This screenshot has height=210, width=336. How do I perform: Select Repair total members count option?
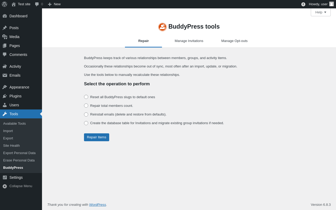[86, 106]
